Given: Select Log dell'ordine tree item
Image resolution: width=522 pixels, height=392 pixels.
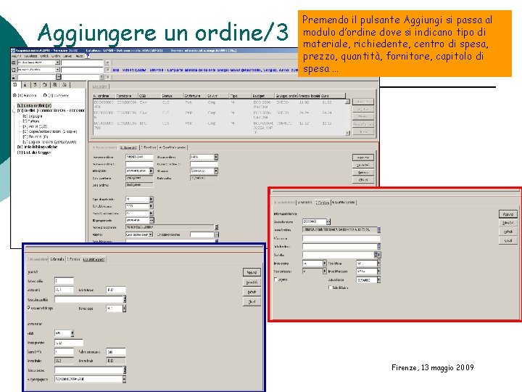Looking at the screenshot, I should (x=49, y=142).
